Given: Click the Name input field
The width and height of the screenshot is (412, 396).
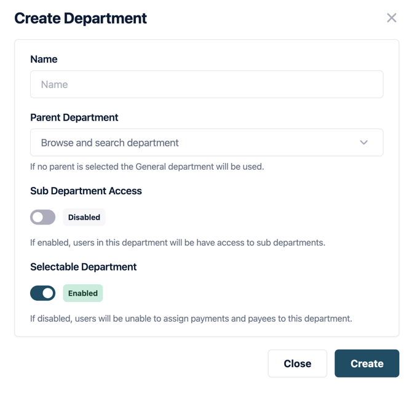Looking at the screenshot, I should (x=207, y=85).
